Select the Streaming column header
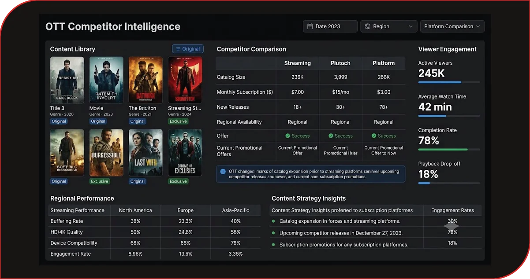The height and width of the screenshot is (279, 530). point(298,63)
